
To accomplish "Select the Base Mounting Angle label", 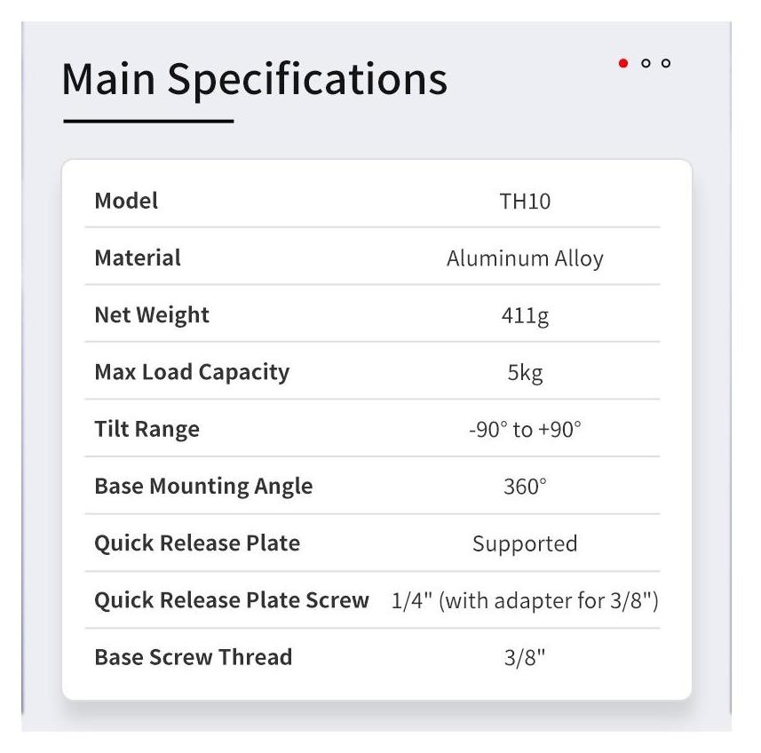I will pyautogui.click(x=203, y=487).
